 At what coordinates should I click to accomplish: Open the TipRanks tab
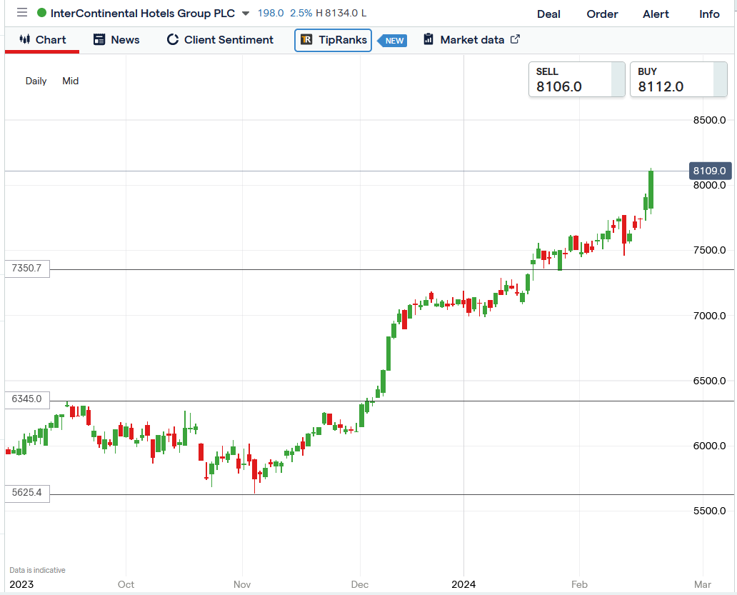(x=334, y=40)
